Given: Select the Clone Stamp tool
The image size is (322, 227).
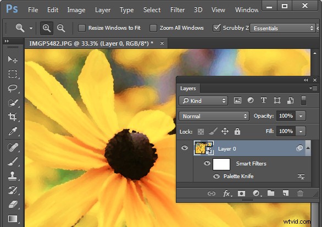Looking at the screenshot, I should coord(13,176).
